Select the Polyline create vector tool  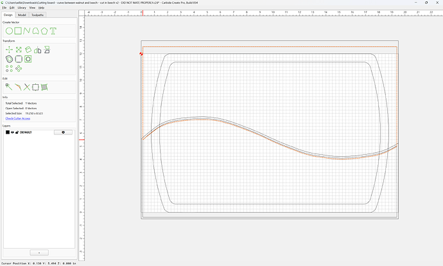27,31
